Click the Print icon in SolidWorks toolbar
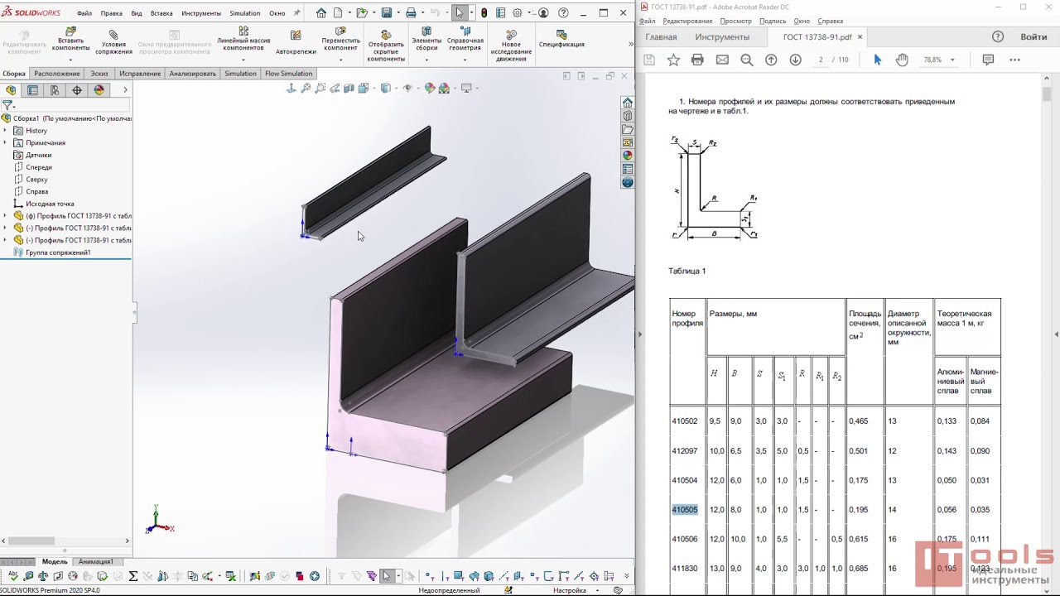The height and width of the screenshot is (596, 1060). (x=411, y=13)
